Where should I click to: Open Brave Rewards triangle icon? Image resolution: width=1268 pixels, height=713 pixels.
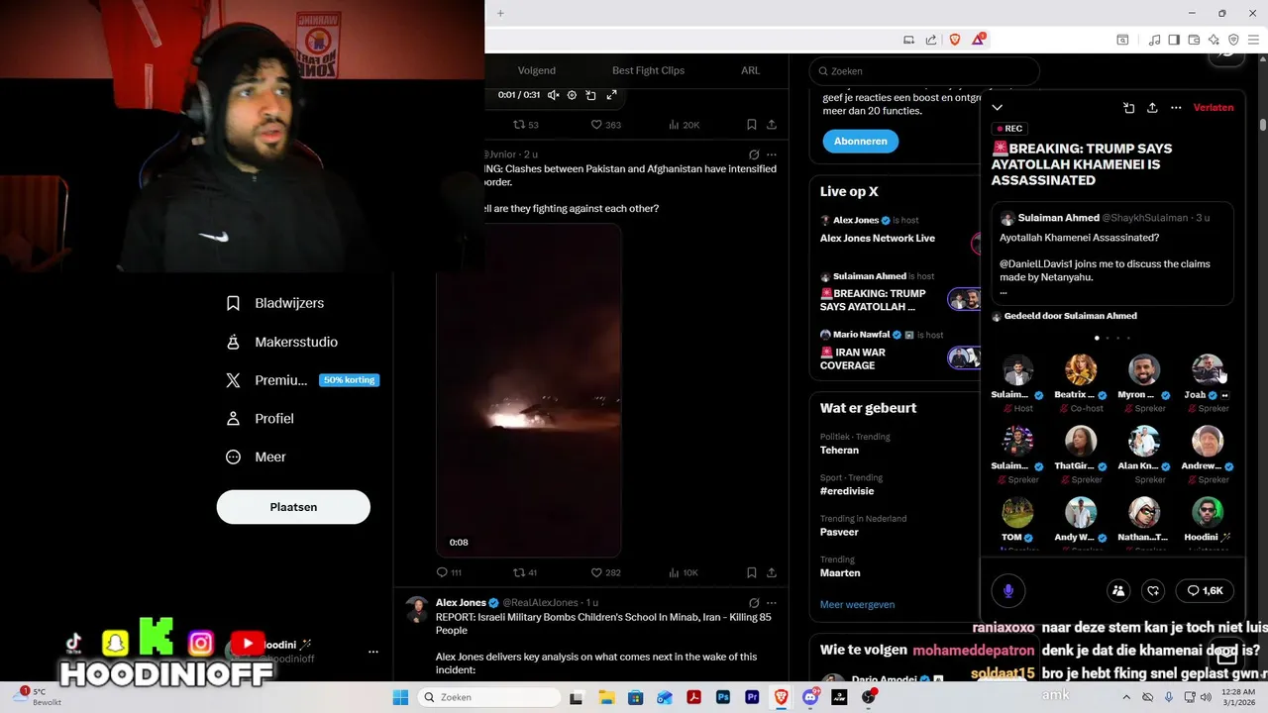(979, 40)
